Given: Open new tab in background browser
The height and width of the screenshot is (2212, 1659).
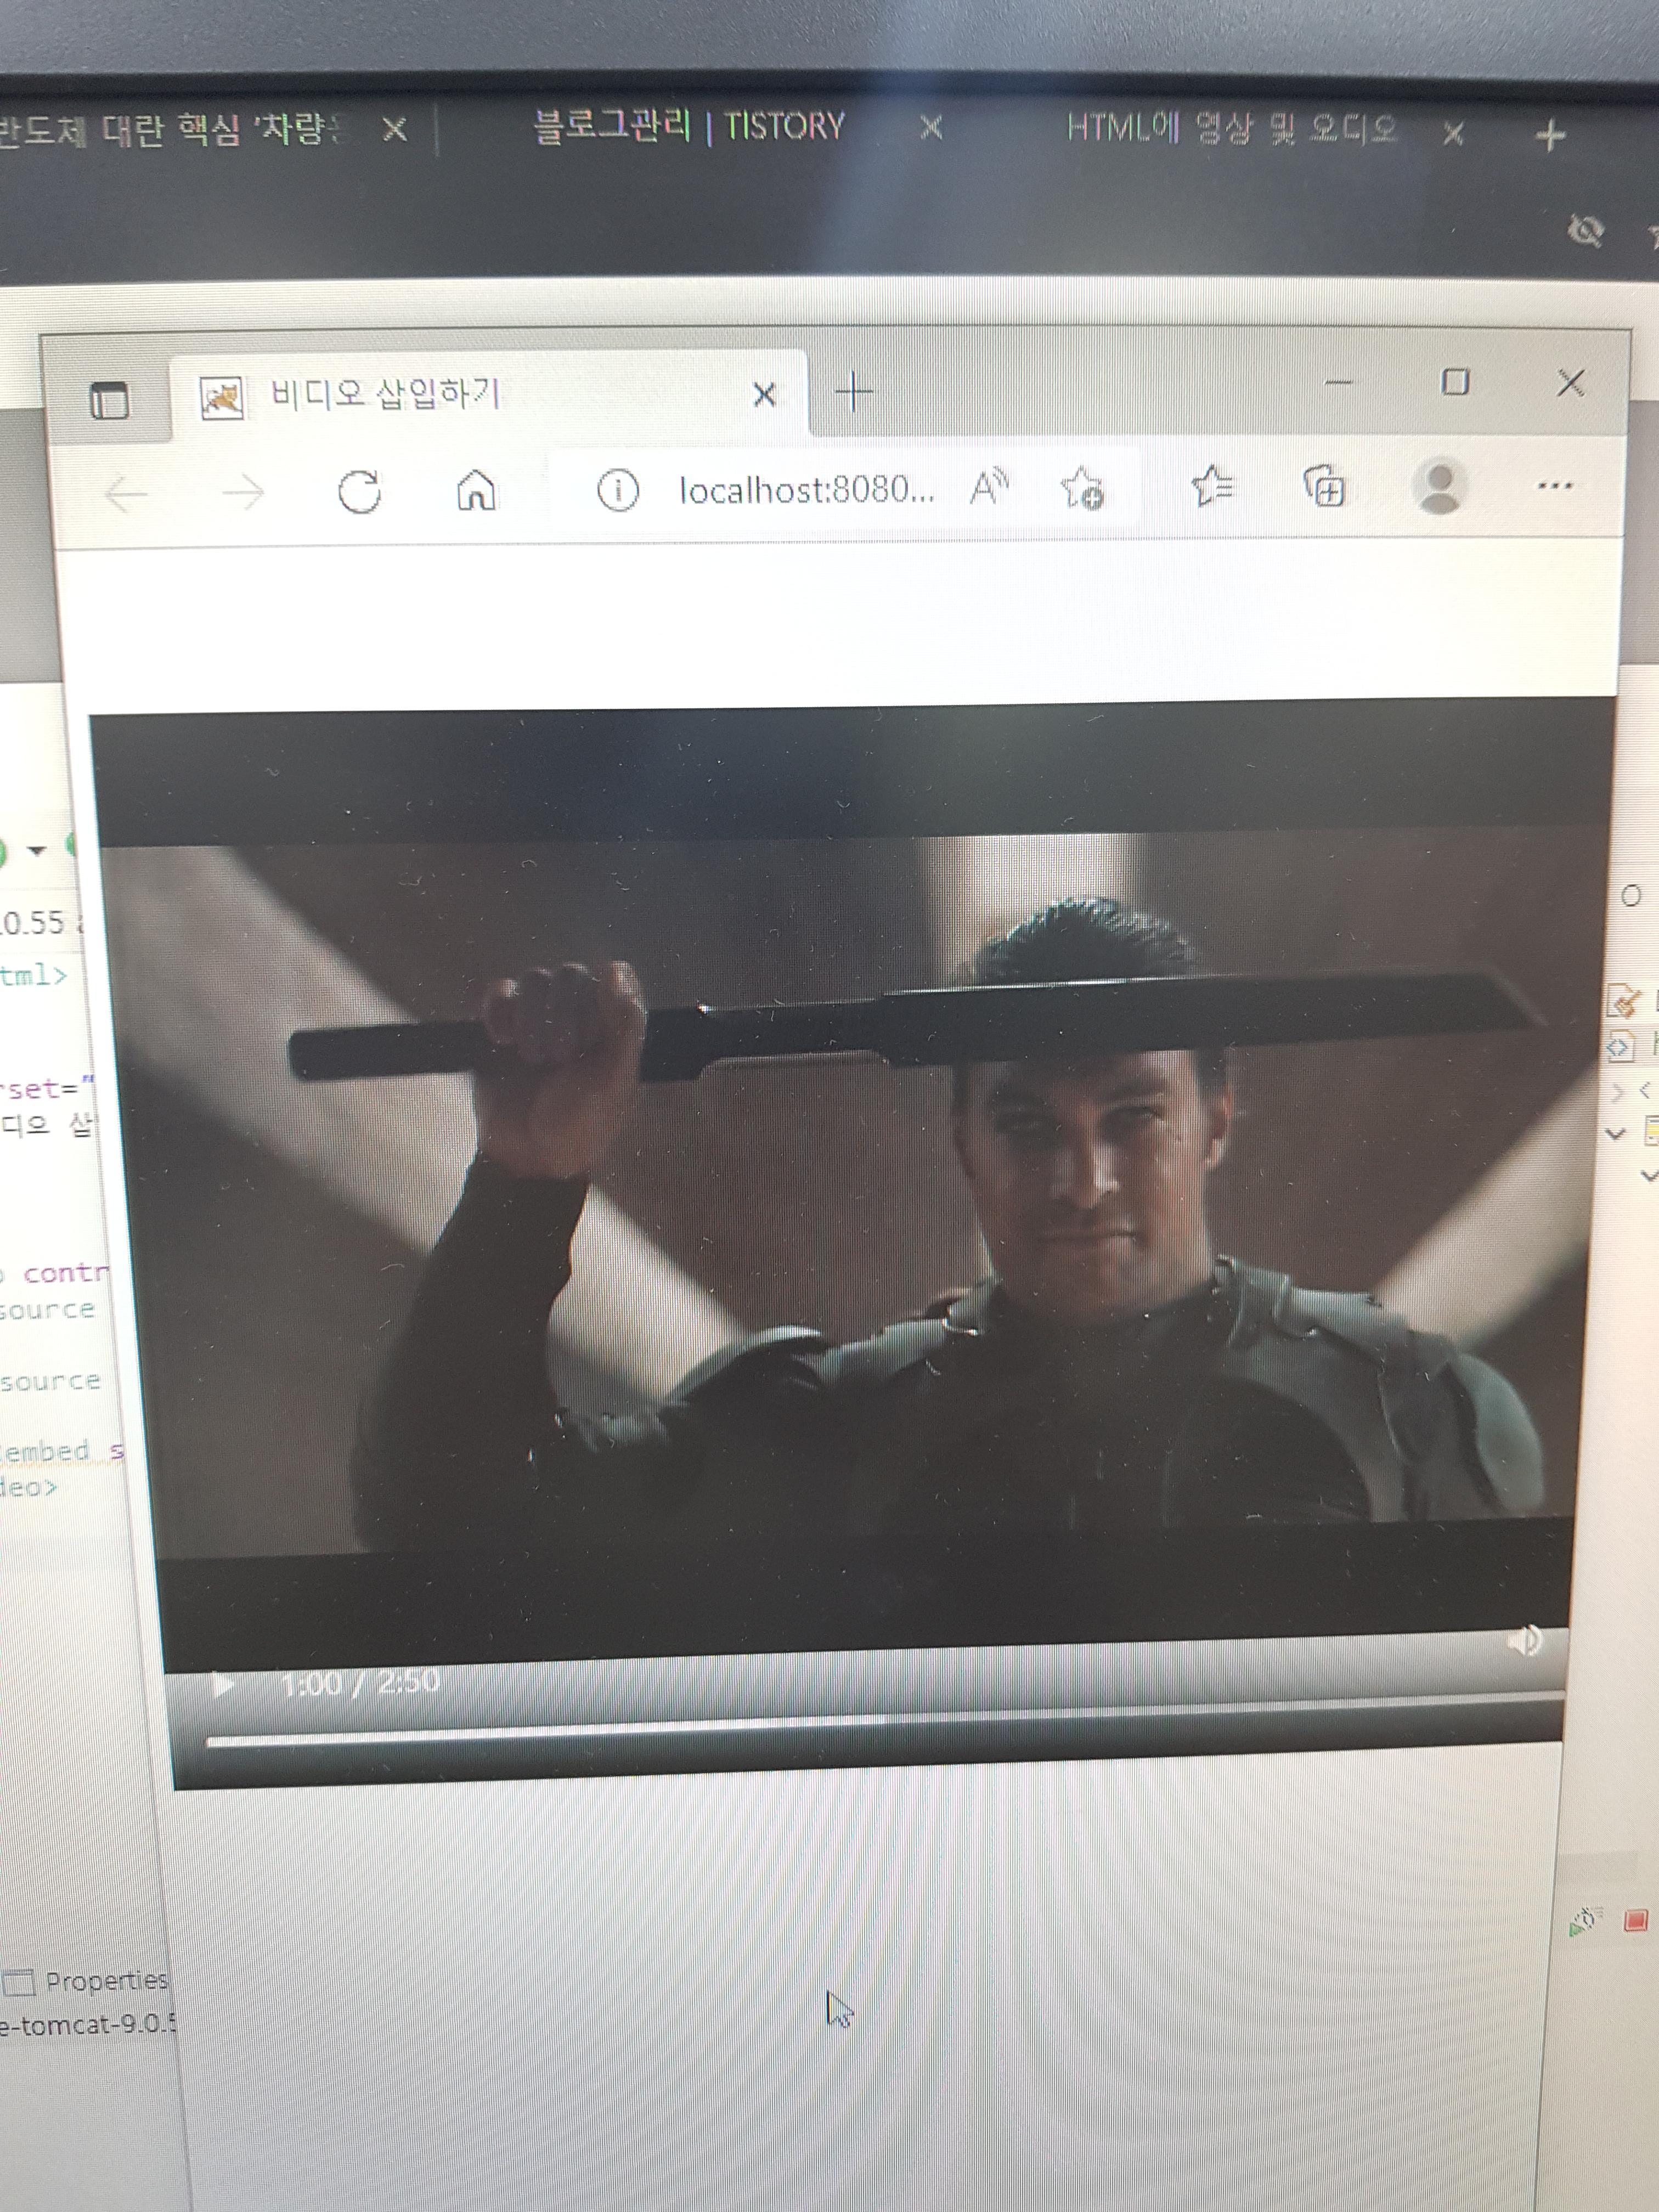Looking at the screenshot, I should point(1550,135).
